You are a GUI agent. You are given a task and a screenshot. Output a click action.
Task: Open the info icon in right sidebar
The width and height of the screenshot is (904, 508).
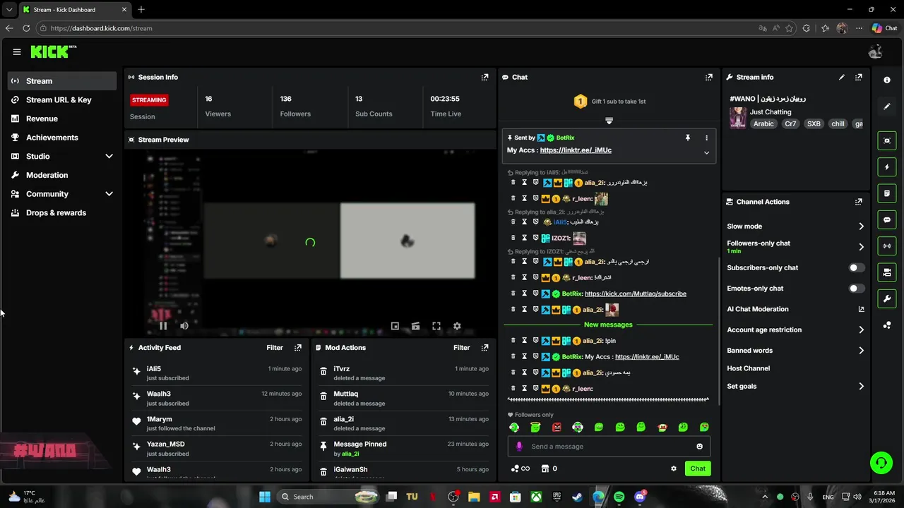887,80
